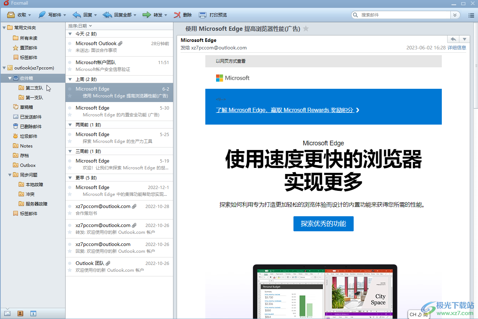Click the 回复 reply arrow icon

pos(77,15)
